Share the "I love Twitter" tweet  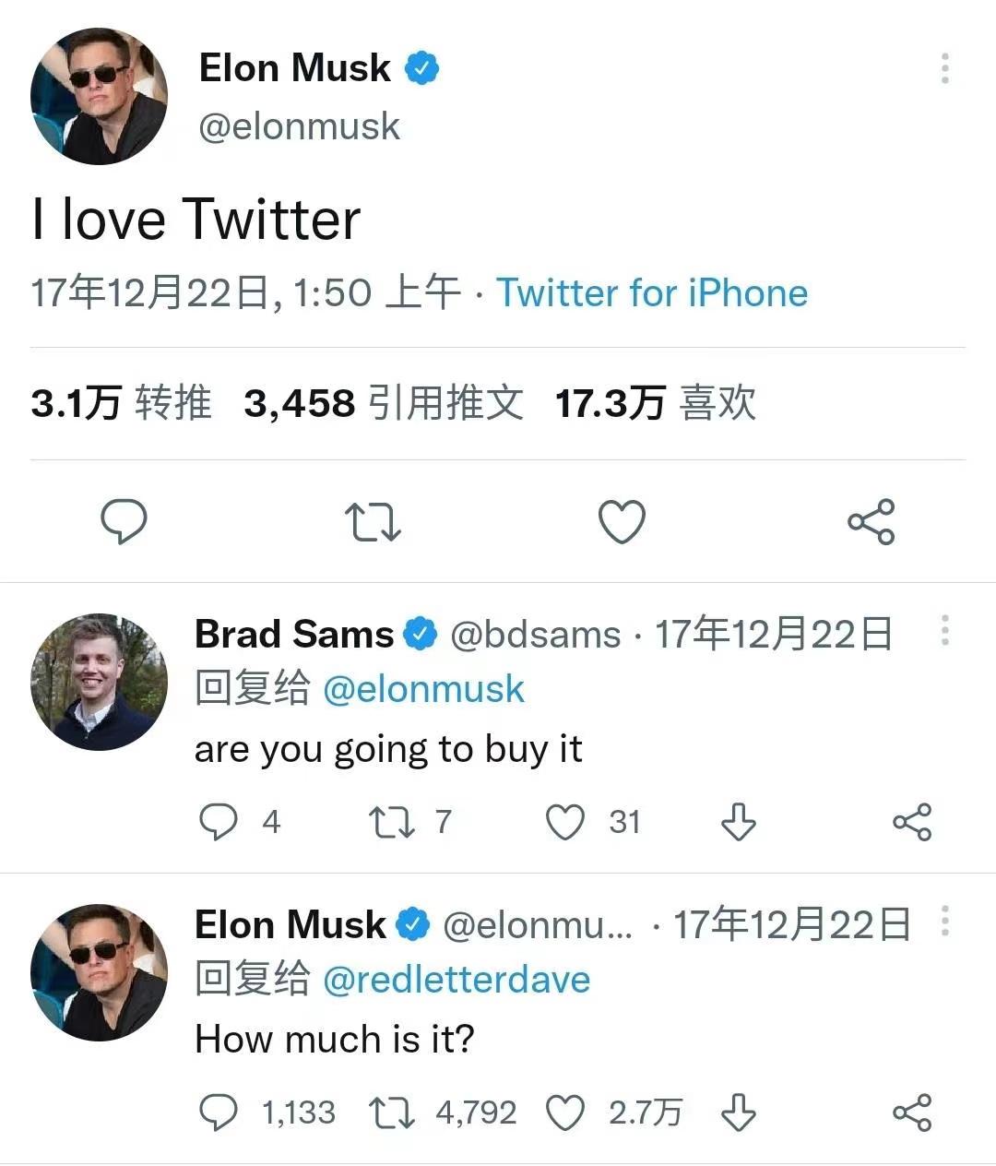[871, 521]
